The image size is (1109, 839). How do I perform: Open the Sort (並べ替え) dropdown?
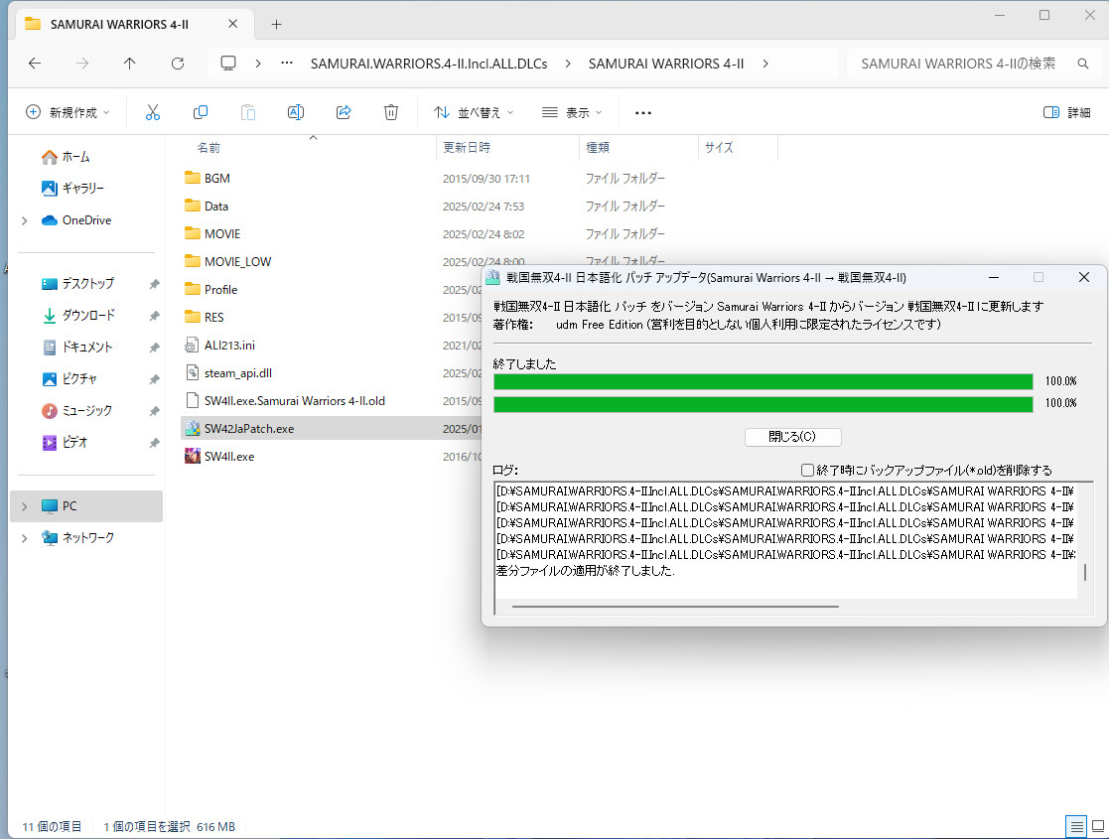point(474,112)
